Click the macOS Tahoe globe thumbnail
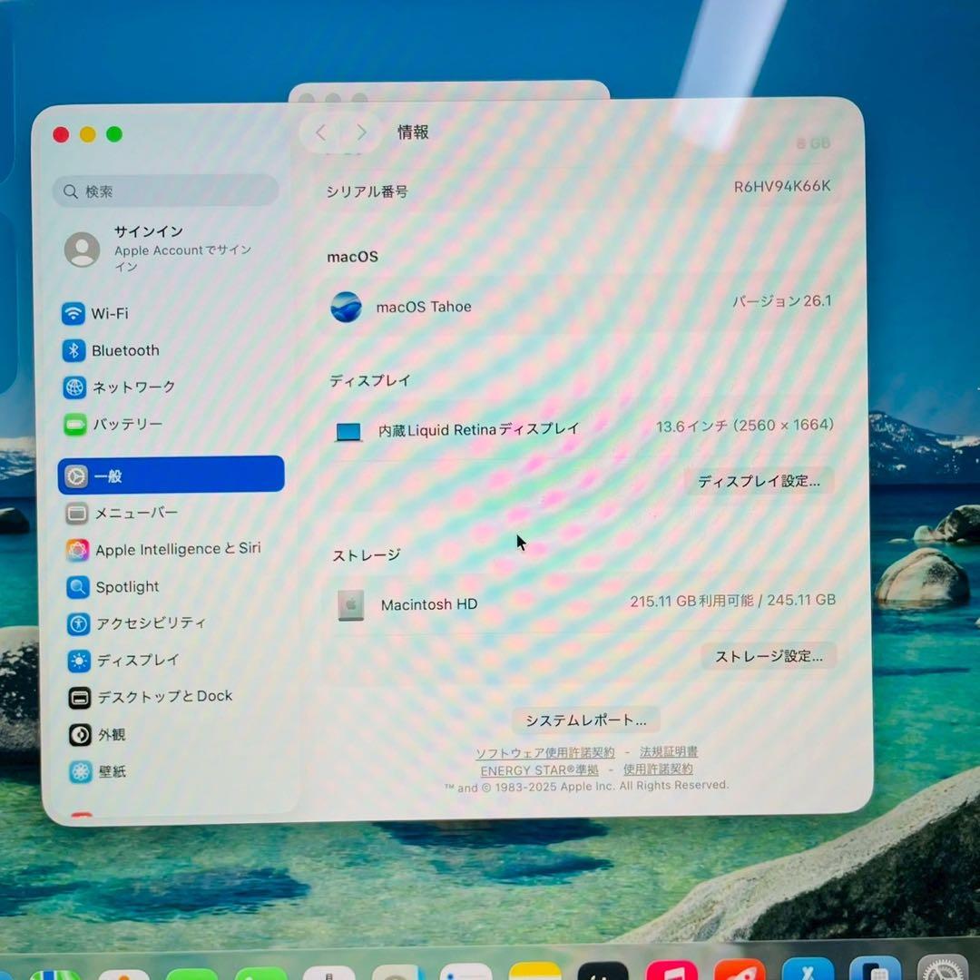980x980 pixels. click(x=344, y=306)
